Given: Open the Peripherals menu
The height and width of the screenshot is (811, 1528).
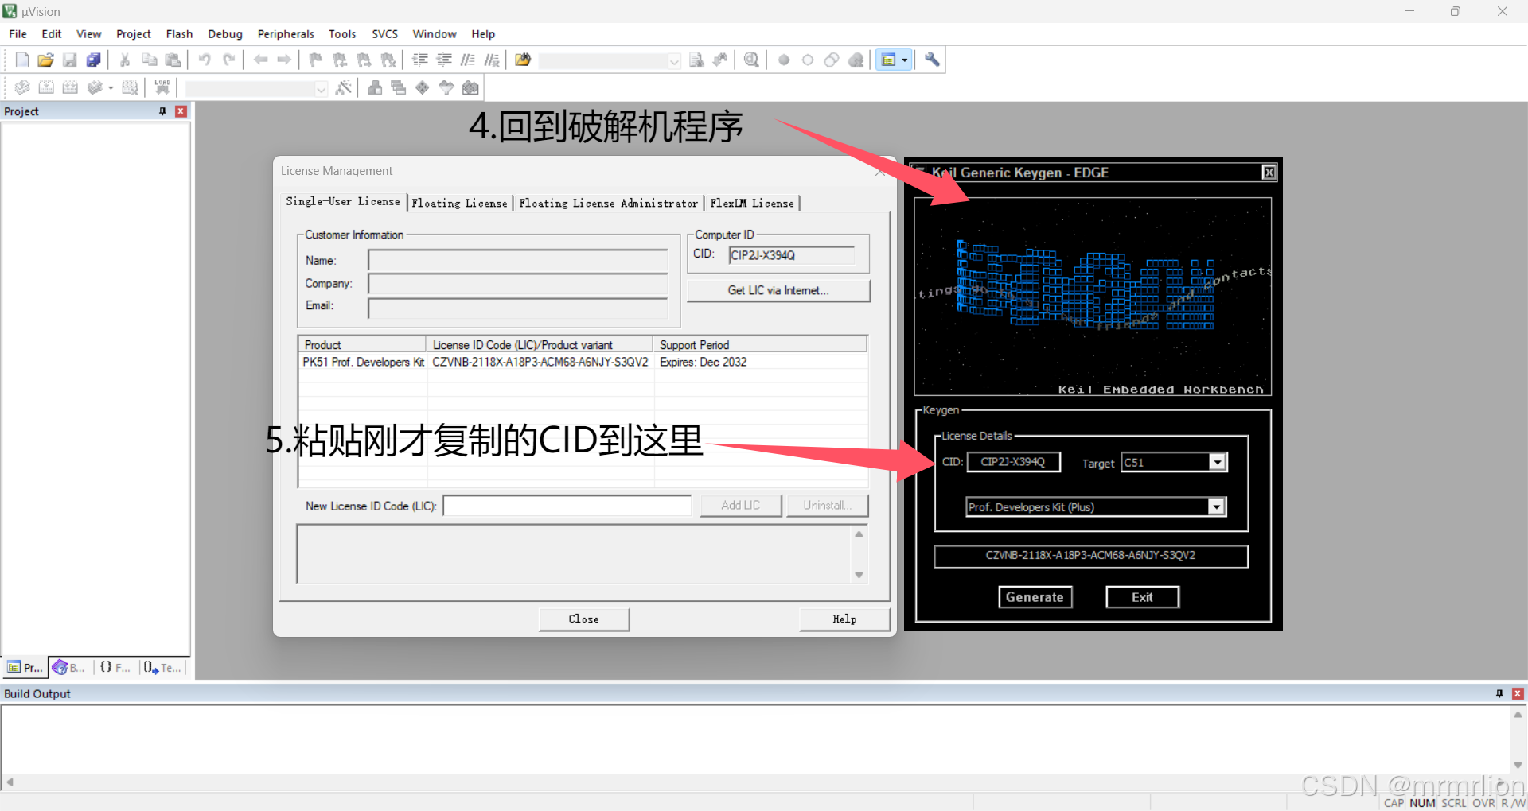Looking at the screenshot, I should coord(286,34).
